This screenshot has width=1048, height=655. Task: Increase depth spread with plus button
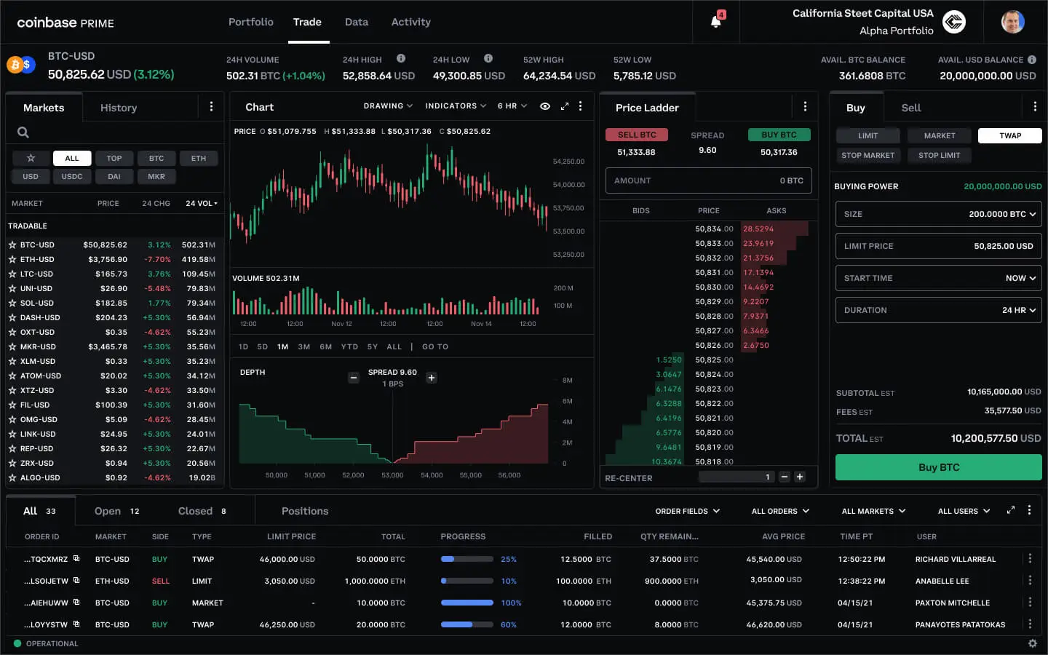tap(432, 378)
